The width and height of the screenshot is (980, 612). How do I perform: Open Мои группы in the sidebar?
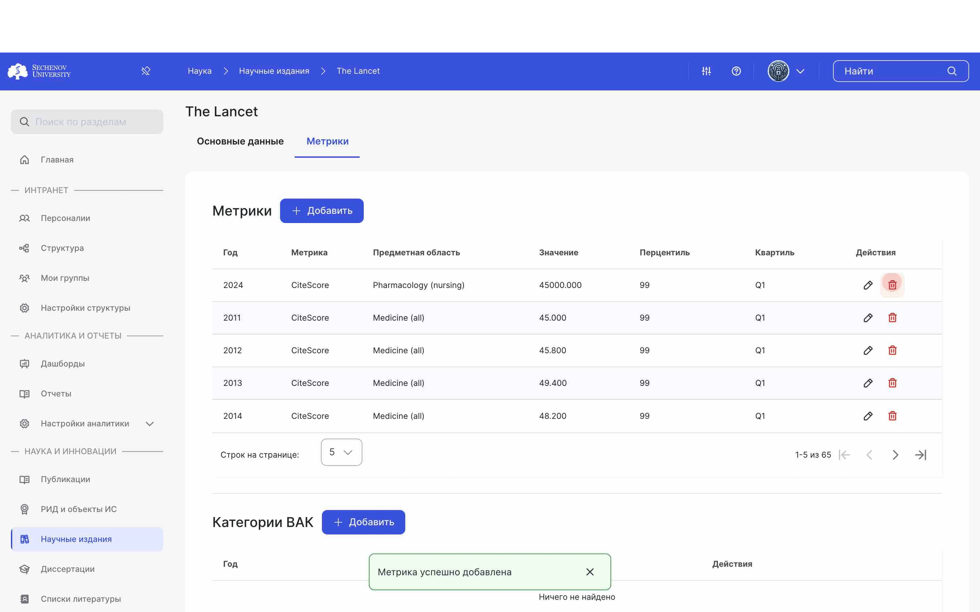pos(87,278)
